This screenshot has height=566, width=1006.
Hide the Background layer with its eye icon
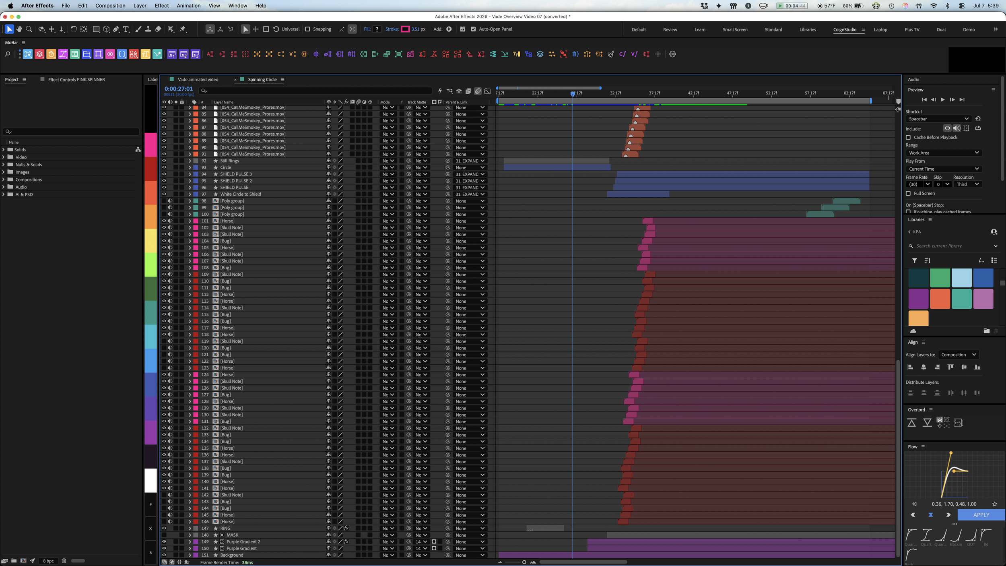click(164, 555)
